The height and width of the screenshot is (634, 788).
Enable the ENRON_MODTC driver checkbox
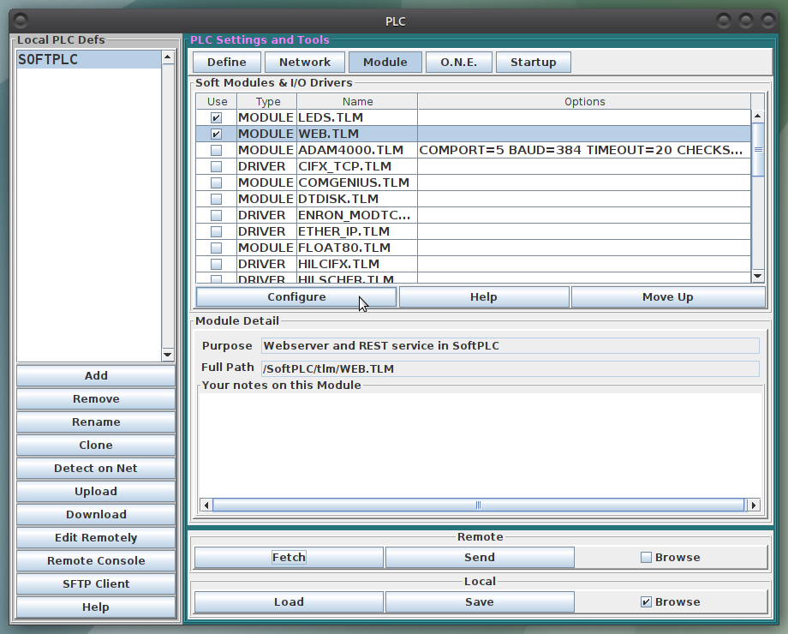click(216, 216)
